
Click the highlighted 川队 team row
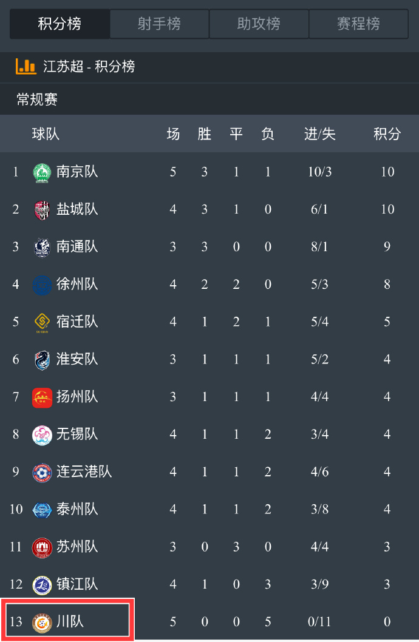click(67, 620)
